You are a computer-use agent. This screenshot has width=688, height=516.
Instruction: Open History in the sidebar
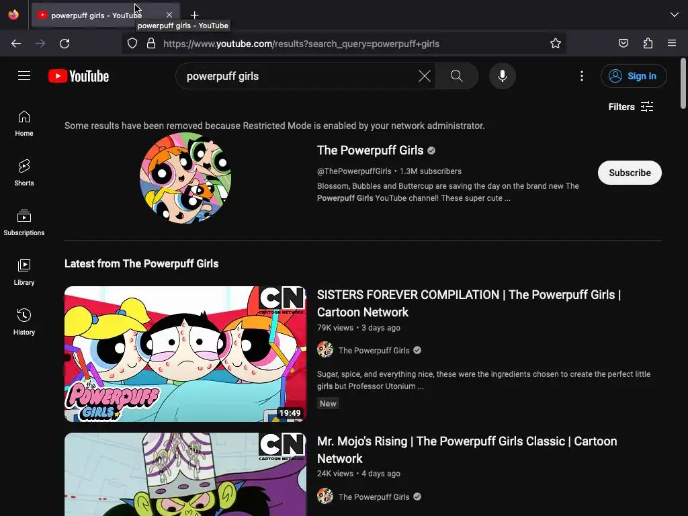[x=24, y=322]
